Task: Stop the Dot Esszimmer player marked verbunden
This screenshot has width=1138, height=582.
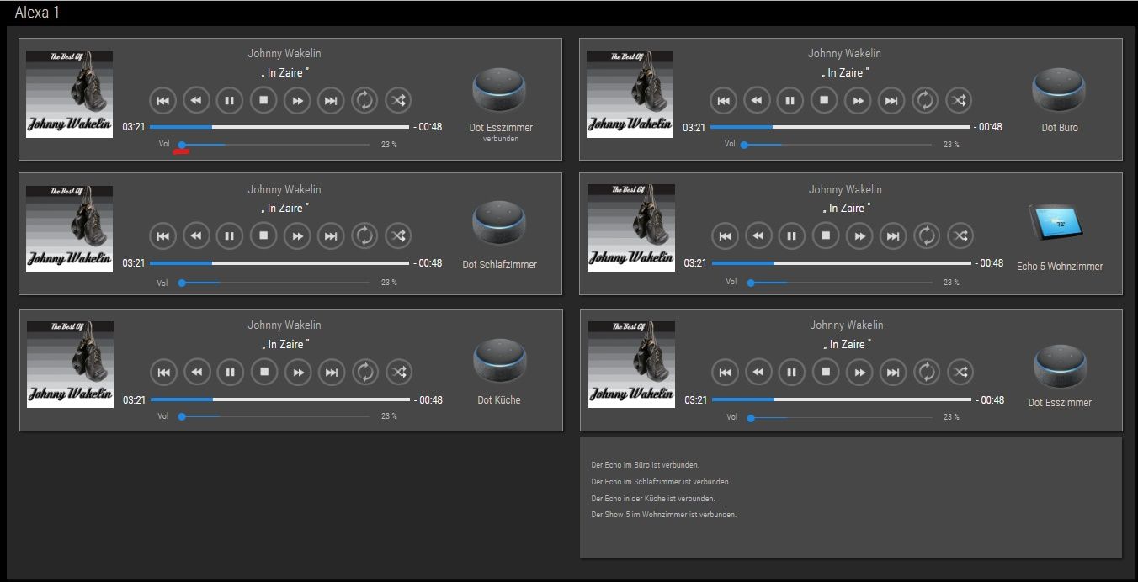Action: 263,101
